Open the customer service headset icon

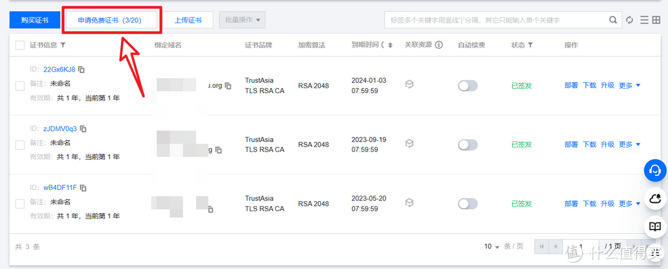click(x=655, y=170)
